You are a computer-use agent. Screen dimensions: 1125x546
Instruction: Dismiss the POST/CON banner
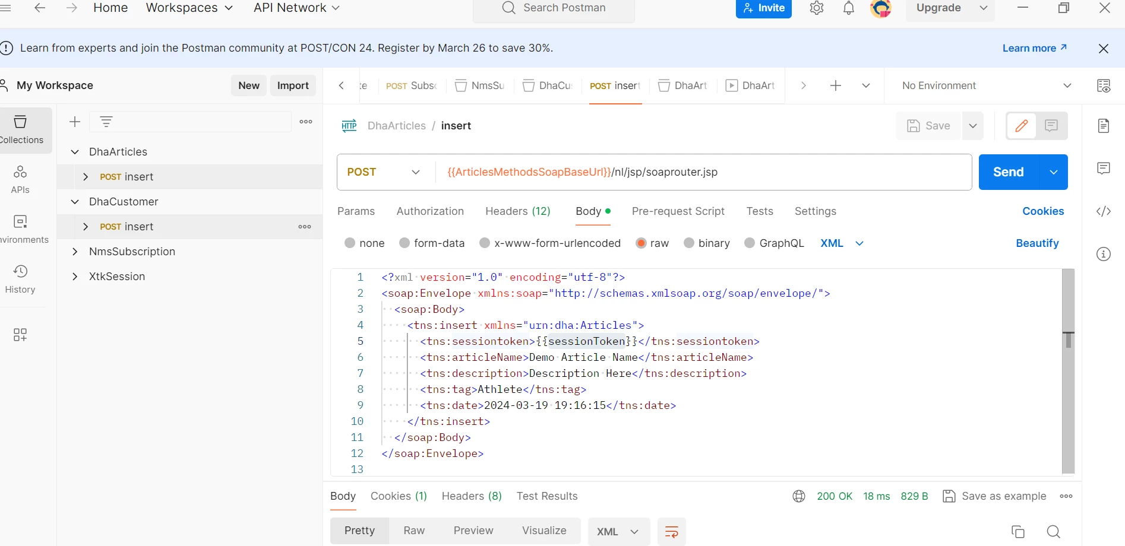(x=1104, y=49)
